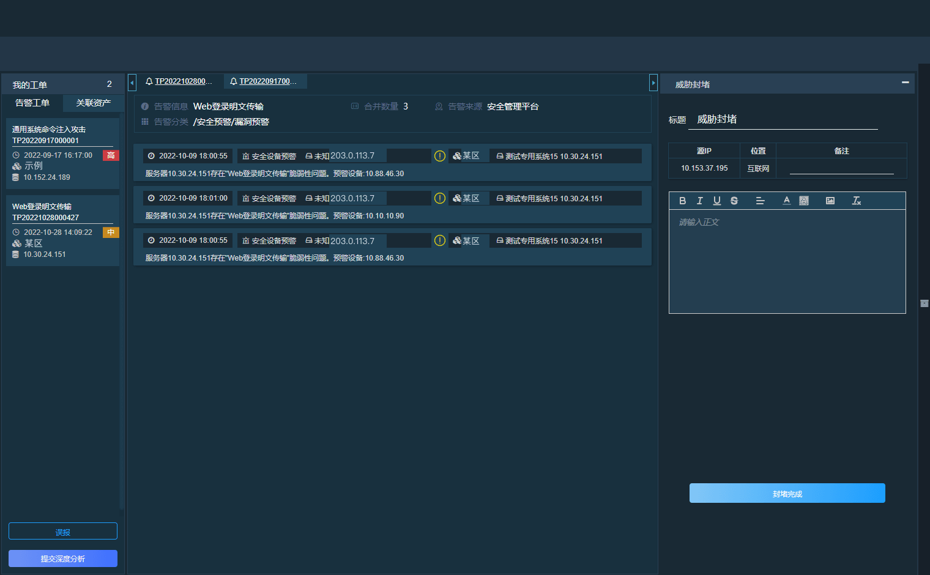Click the 误报 button
Image resolution: width=930 pixels, height=575 pixels.
[x=63, y=532]
